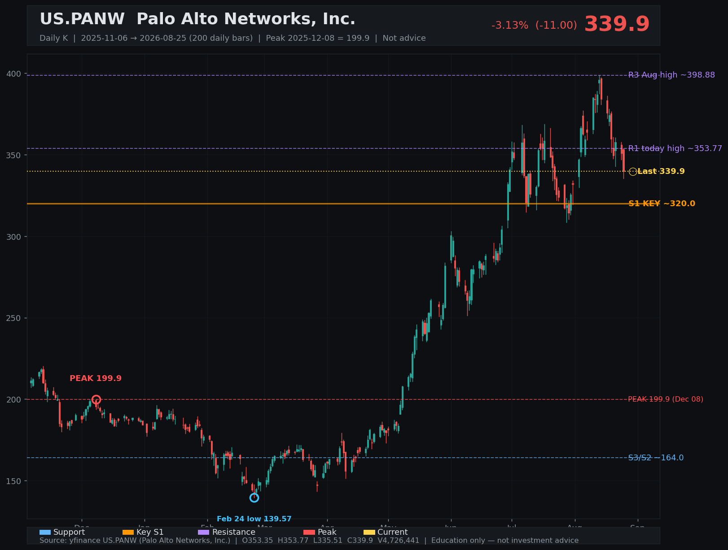Click the 'Resistance' legend text
The image size is (728, 550).
coord(234,532)
